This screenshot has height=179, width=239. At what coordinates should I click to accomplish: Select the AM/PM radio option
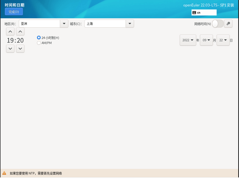pos(39,43)
